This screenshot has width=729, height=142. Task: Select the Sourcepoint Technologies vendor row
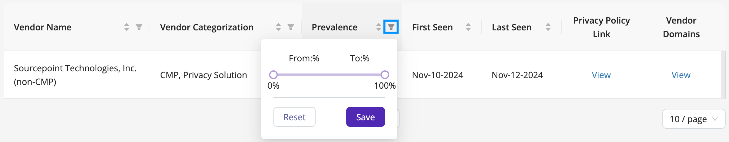tap(362, 75)
